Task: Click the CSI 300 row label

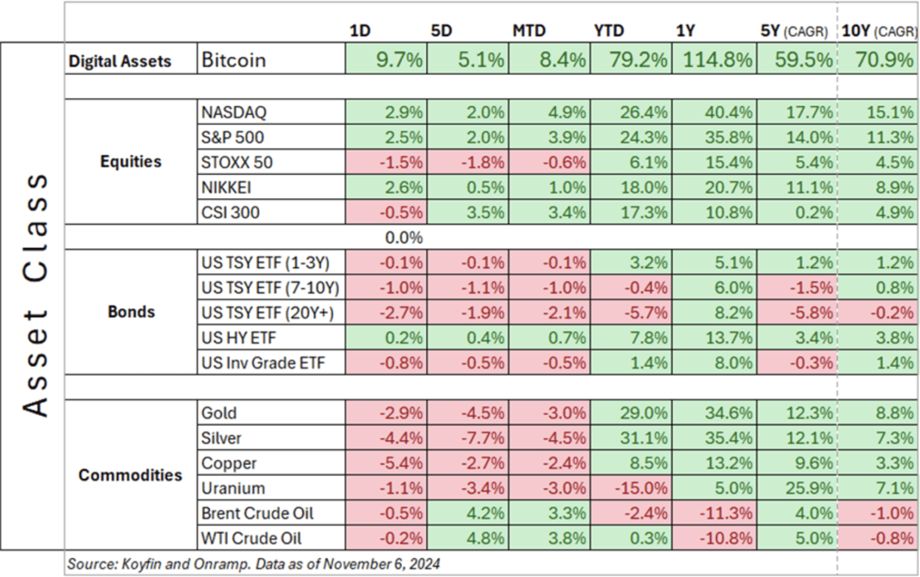Action: (230, 212)
